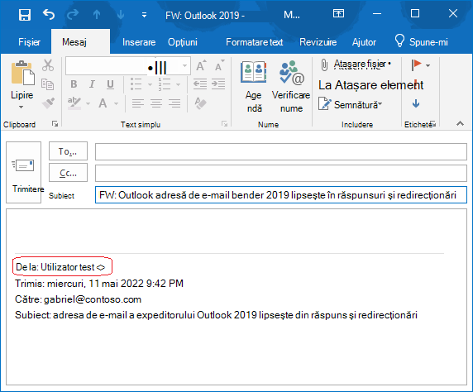473x392 pixels.
Task: Switch to the Inserare tab
Action: tap(139, 42)
